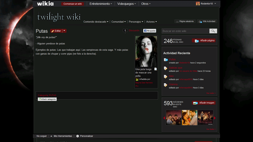253x142 pixels.
Task: Click Ver todo link under images
Action: pos(211,129)
